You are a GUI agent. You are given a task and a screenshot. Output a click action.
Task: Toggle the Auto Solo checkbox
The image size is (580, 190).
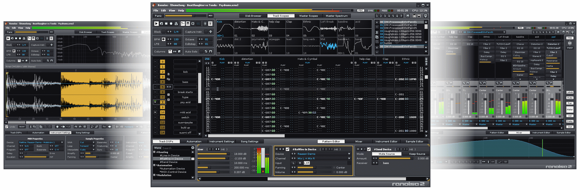201,51
